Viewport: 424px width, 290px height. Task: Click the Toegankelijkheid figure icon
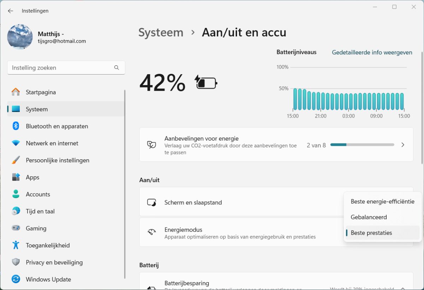16,245
